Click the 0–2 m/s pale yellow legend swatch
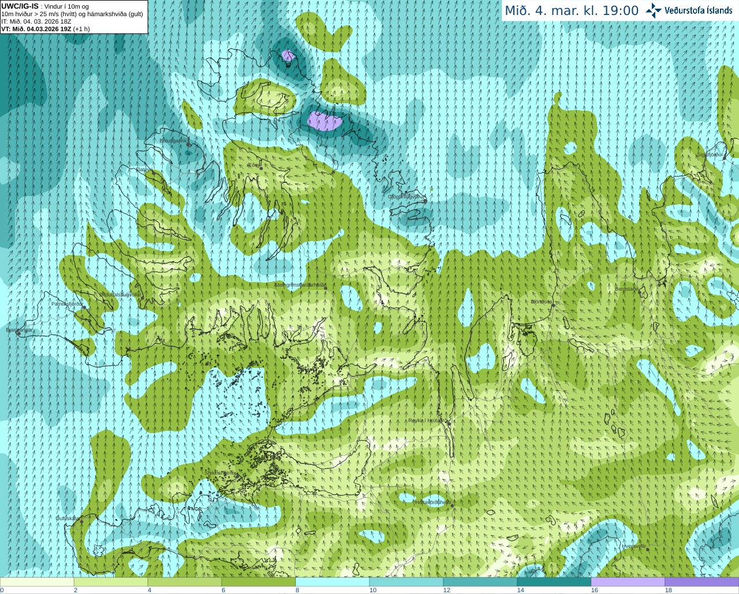739x594 pixels. coord(37,582)
